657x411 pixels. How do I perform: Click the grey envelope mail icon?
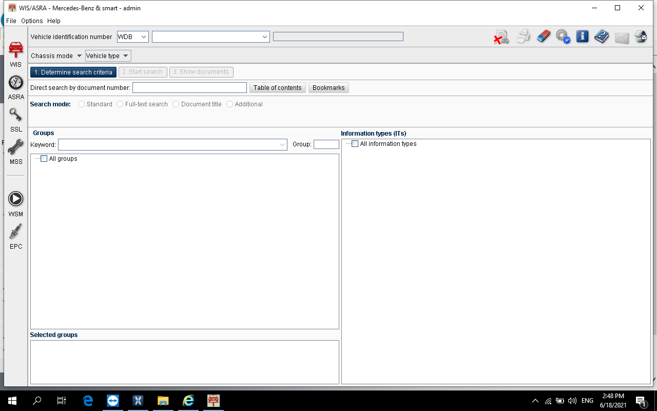pos(622,38)
